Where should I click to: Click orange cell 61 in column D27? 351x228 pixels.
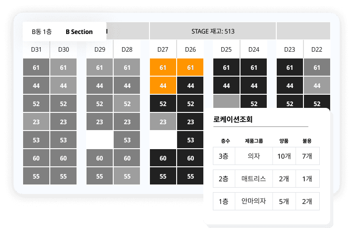tap(163, 67)
